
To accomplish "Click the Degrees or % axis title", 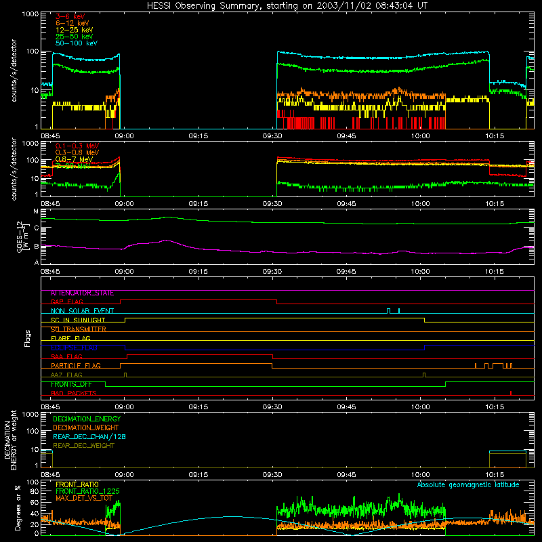I will 18,507.
